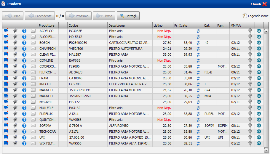Jump to the Primo record
The width and height of the screenshot is (270, 154).
tap(13, 16)
